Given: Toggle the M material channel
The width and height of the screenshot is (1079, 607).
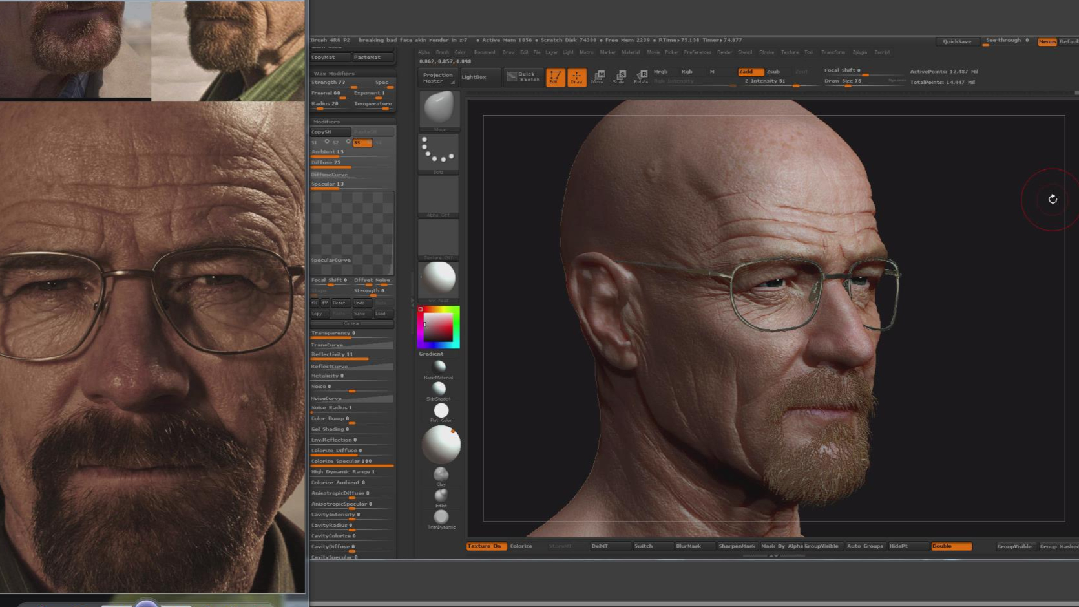Looking at the screenshot, I should point(712,72).
